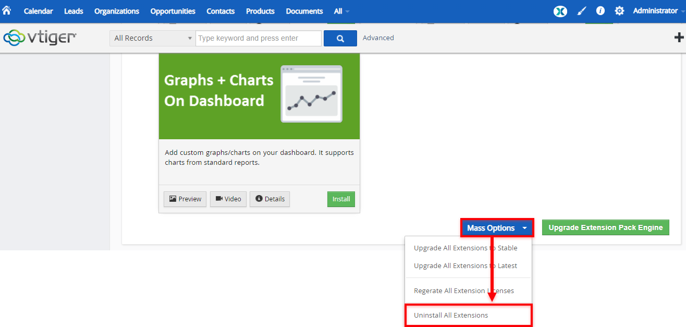Click the blue search magnifier button
Image resolution: width=686 pixels, height=327 pixels.
340,38
